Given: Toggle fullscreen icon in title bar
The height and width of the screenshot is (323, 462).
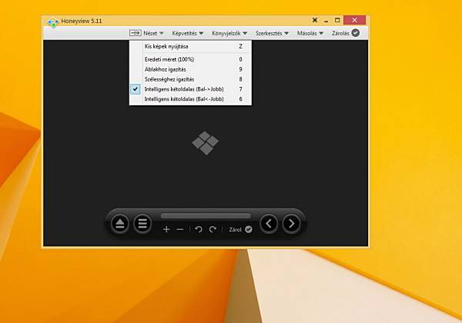Looking at the screenshot, I should (x=315, y=20).
